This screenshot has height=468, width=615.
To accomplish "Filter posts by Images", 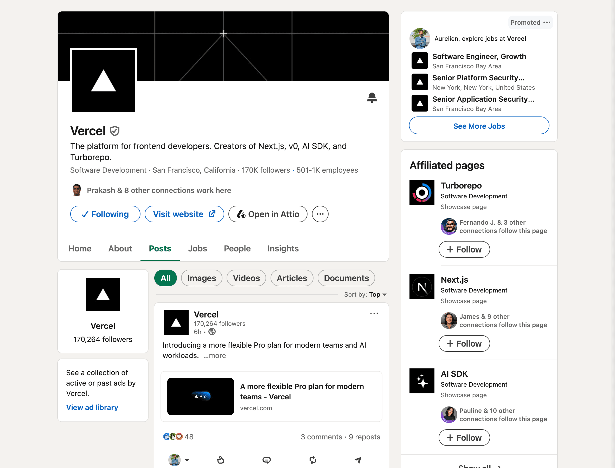I will pos(201,278).
